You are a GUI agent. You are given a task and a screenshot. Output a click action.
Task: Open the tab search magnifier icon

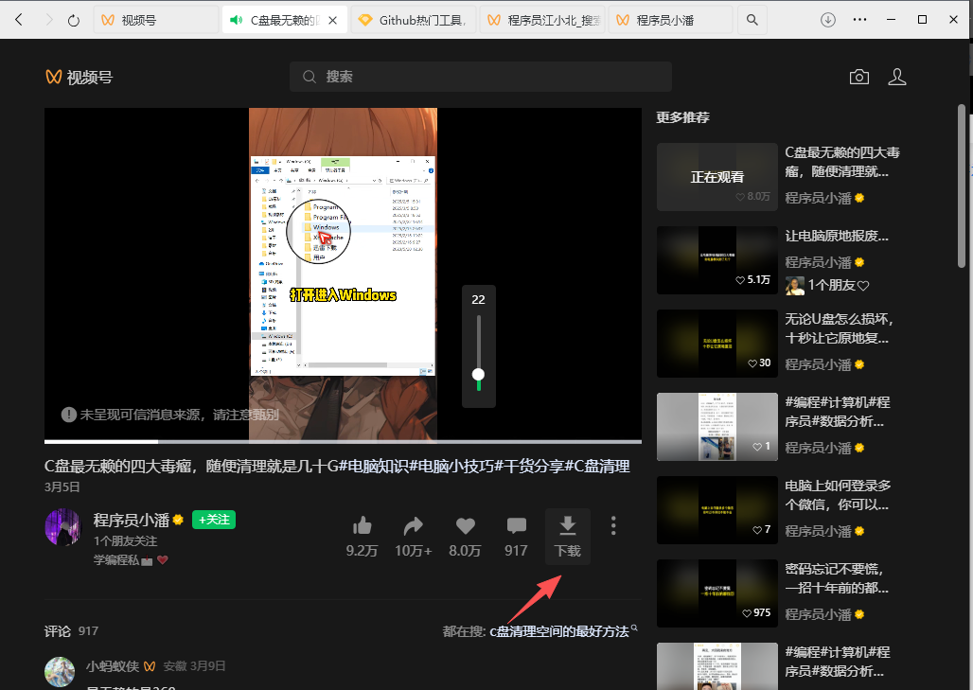pos(752,20)
